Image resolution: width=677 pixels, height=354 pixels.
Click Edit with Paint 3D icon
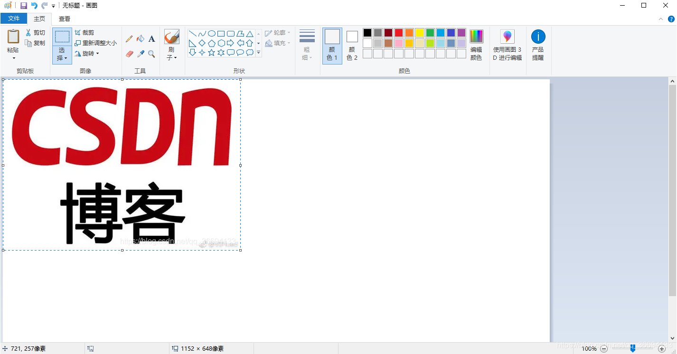[508, 37]
